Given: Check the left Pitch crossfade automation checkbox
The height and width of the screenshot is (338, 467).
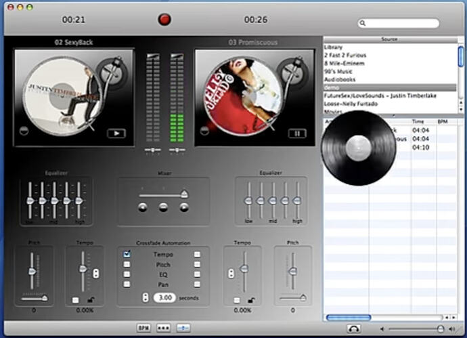Looking at the screenshot, I should [x=127, y=264].
